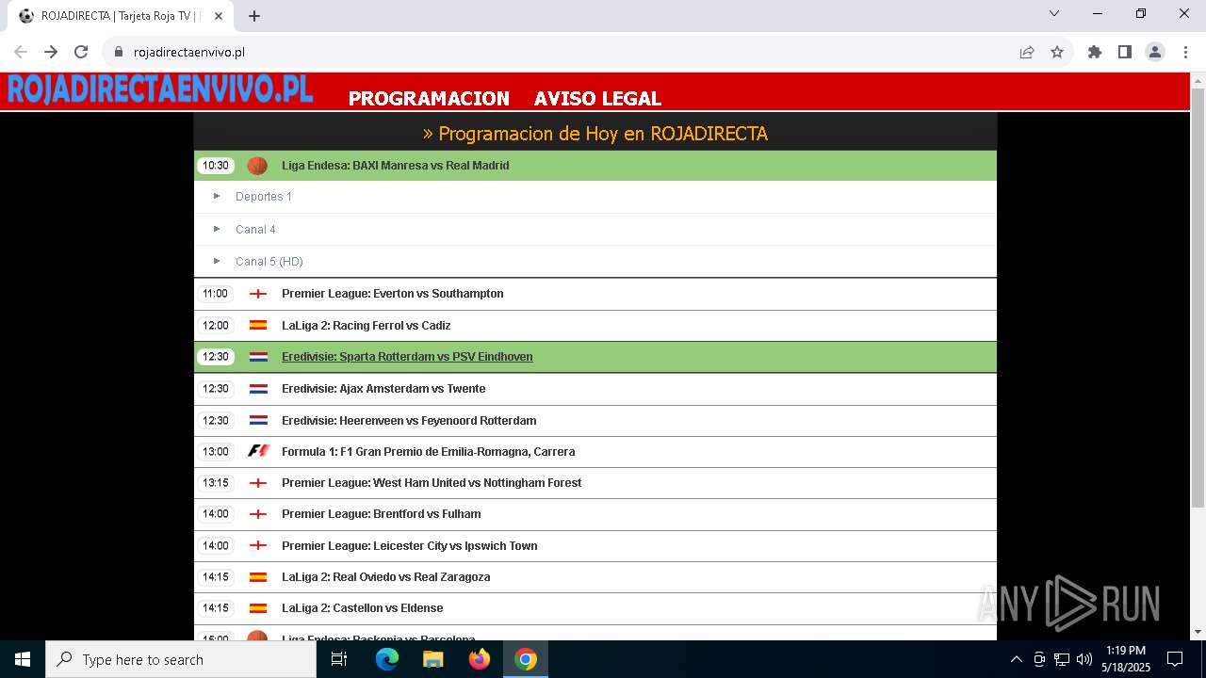The width and height of the screenshot is (1206, 678).
Task: Expand the Deportes 1 channel arrow
Action: (x=217, y=196)
